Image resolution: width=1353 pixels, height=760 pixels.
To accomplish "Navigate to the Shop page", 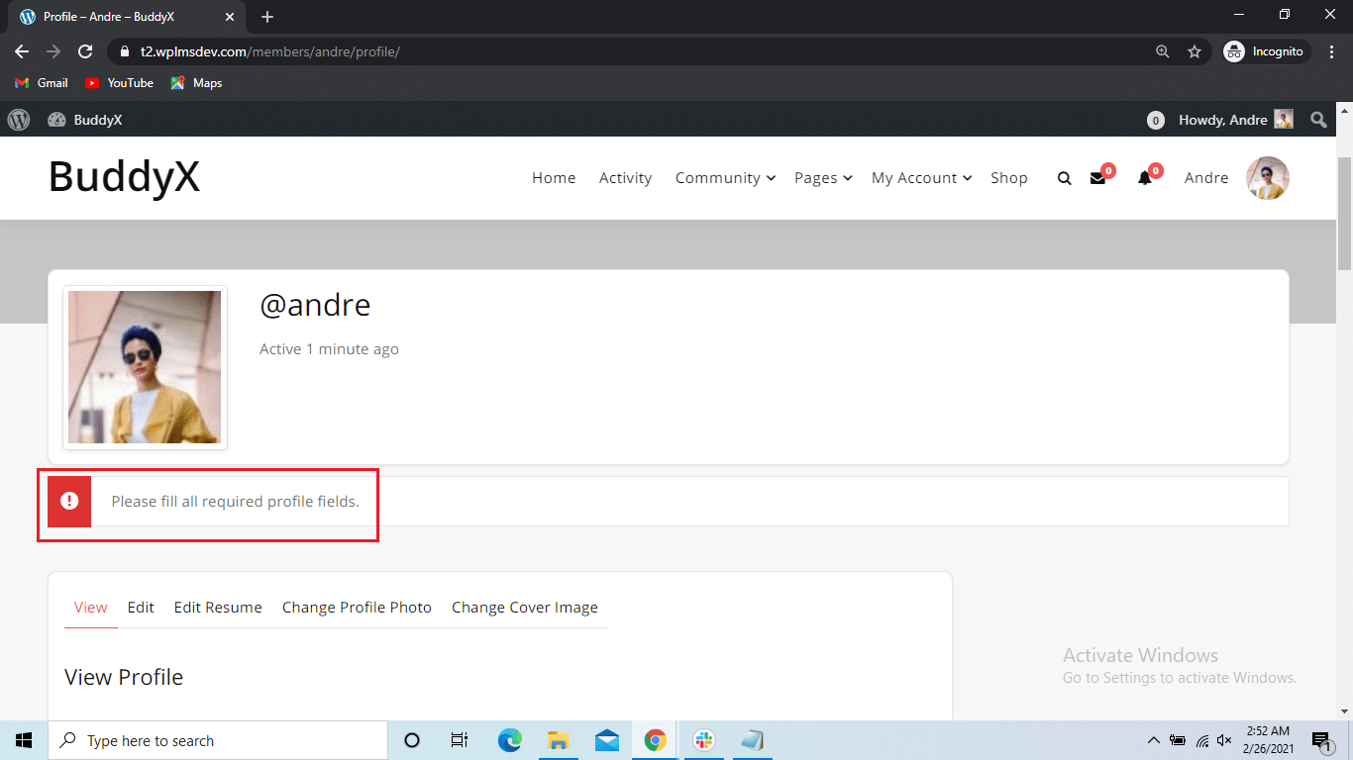I will (1008, 178).
